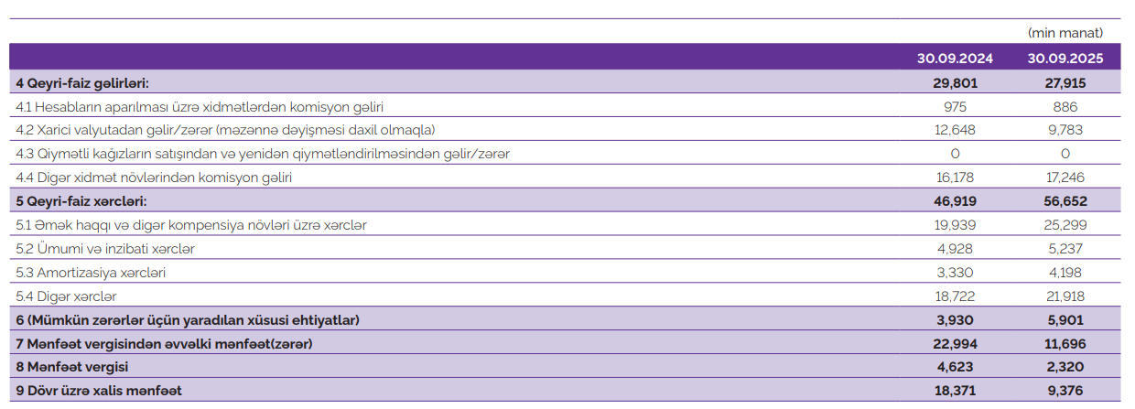Image resolution: width=1135 pixels, height=409 pixels.
Task: Click the row 6 xüsusi ehtiyatlar label
Action: 188,319
